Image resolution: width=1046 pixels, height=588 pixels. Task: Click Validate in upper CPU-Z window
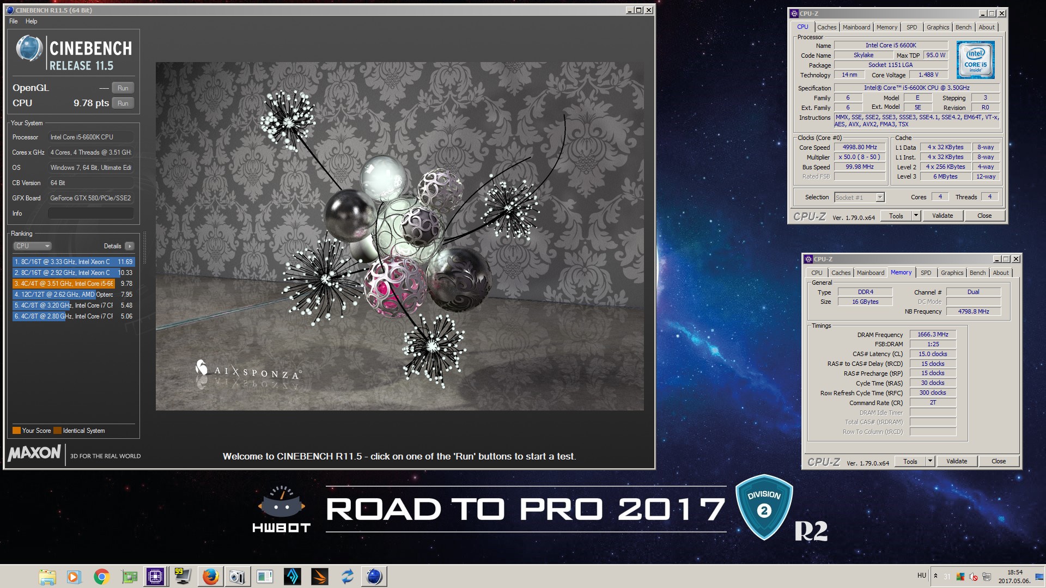[x=942, y=216]
